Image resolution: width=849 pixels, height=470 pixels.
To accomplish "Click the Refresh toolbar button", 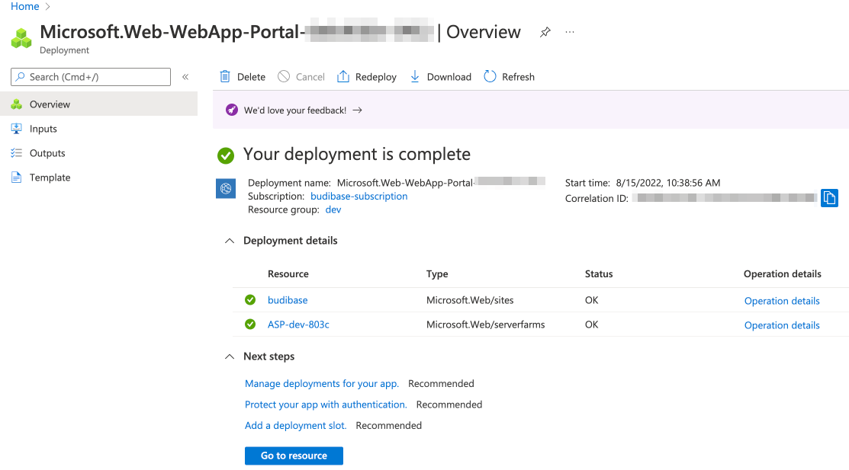I will (509, 77).
